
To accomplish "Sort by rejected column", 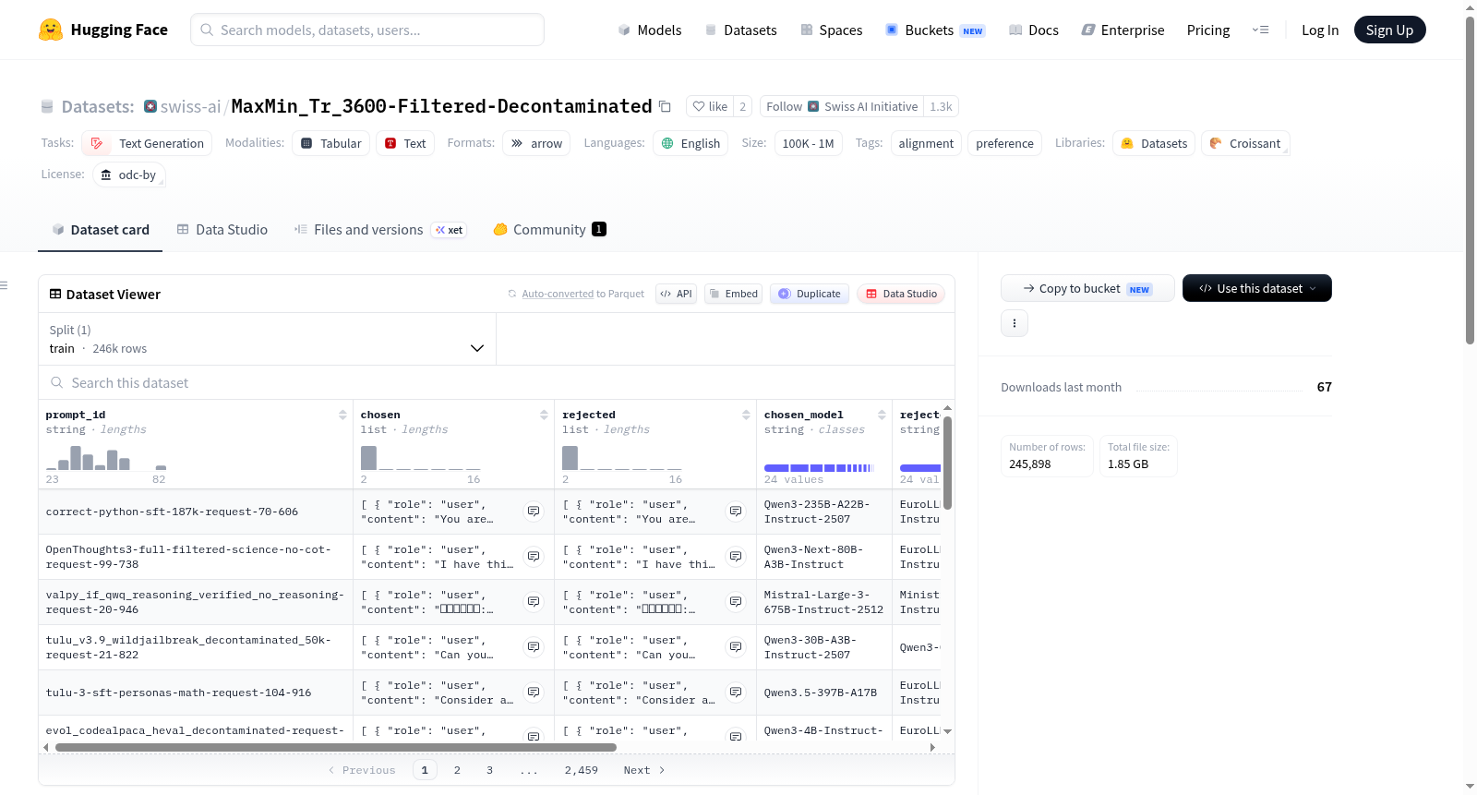I will tap(746, 416).
